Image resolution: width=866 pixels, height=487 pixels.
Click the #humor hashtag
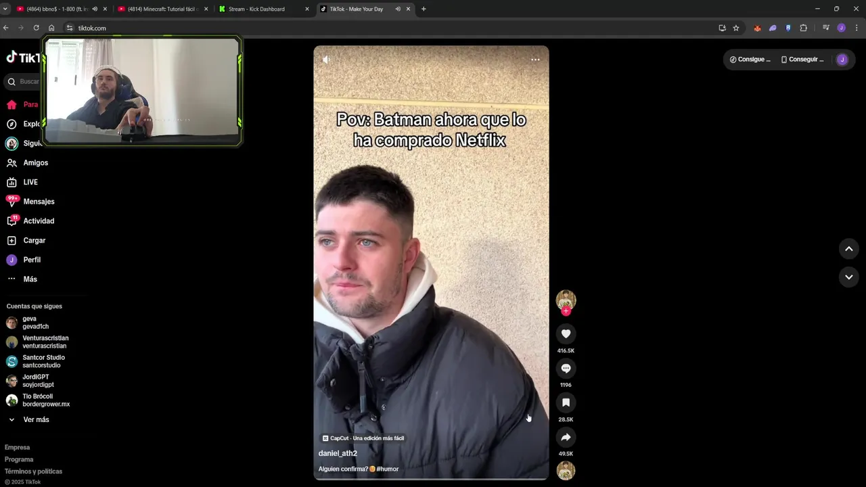388,469
